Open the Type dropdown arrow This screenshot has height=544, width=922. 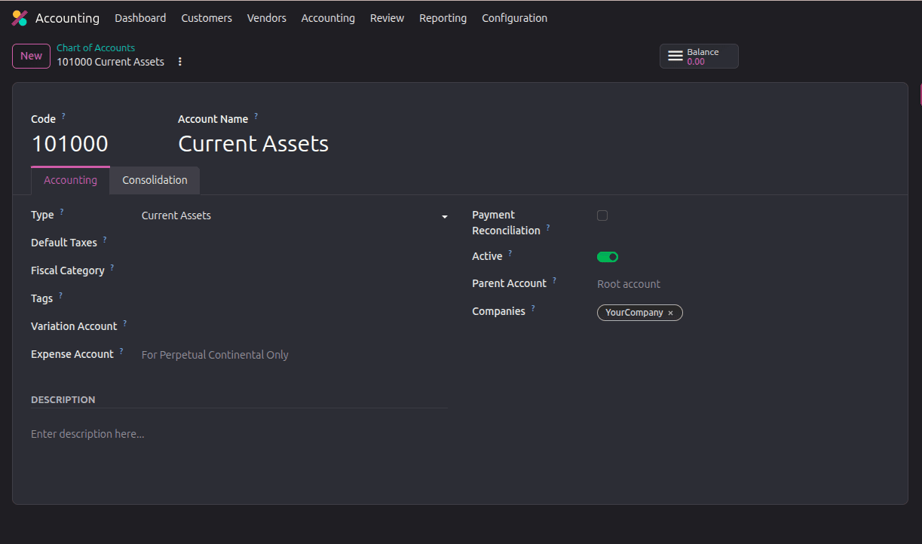(445, 217)
